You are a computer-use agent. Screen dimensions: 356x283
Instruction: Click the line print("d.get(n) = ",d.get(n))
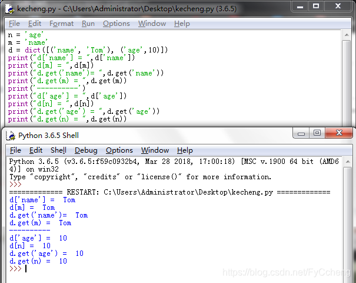[x=67, y=119]
